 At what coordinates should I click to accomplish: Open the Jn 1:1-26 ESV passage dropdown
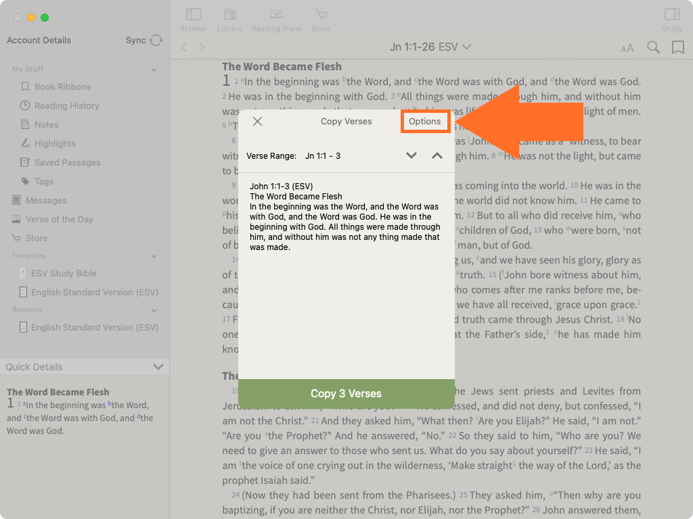point(430,47)
